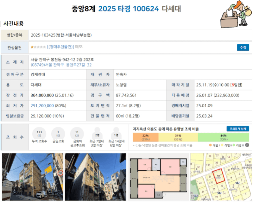Click the 병합/중복 header cell
Viewport: 253px width, 202px height.
[x=15, y=35]
